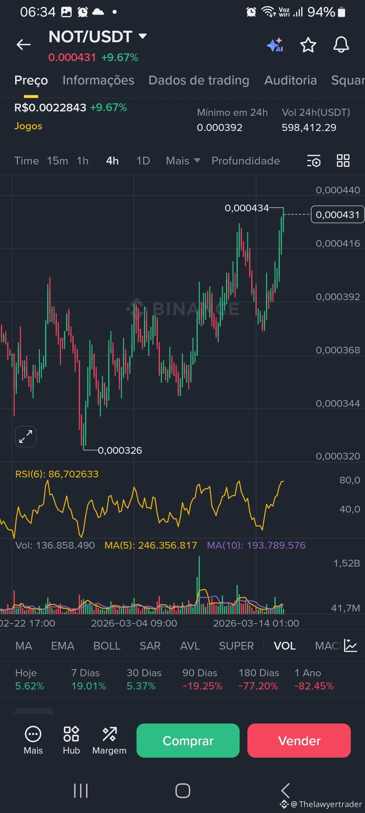Tap the Vol 24h(USDT) value 598,412.29
The image size is (365, 813).
point(309,128)
